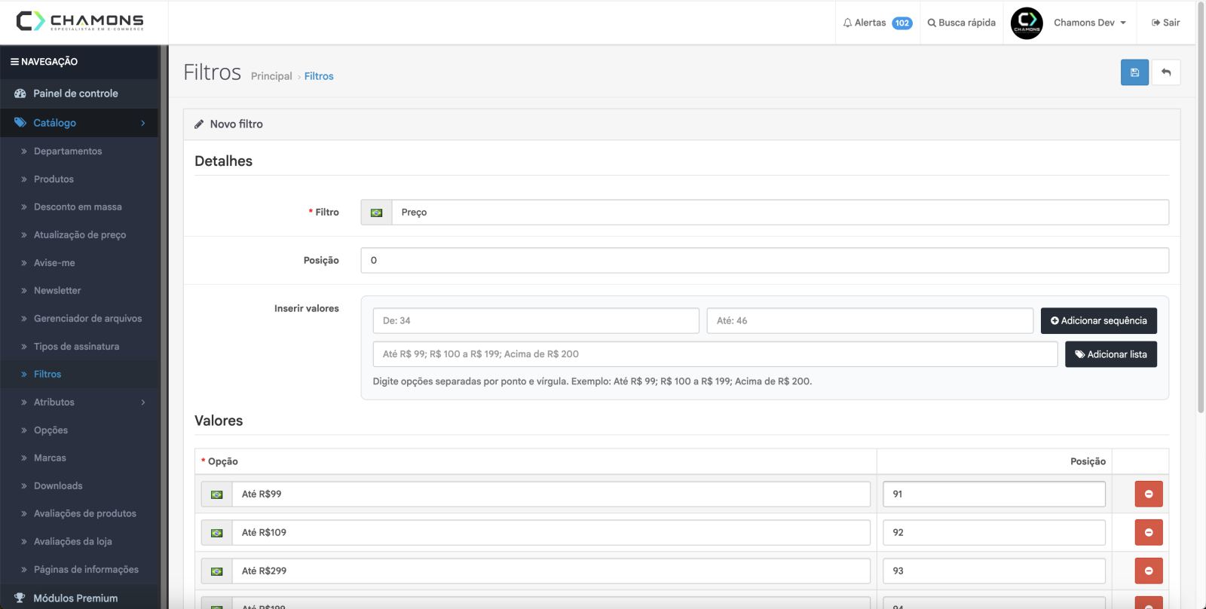The width and height of the screenshot is (1206, 609).
Task: Click the Módulos Premium trophy icon
Action: (20, 598)
